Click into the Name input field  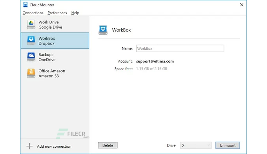180,48
